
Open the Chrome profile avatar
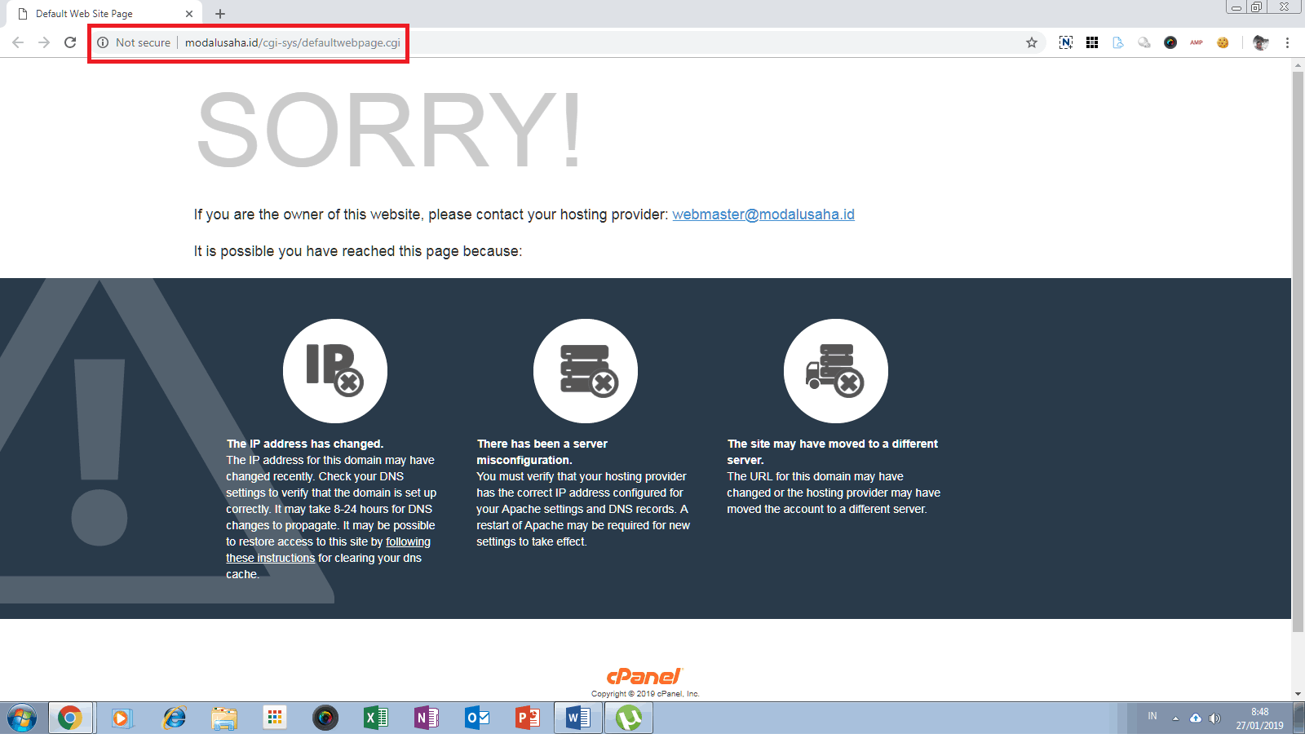click(1260, 42)
